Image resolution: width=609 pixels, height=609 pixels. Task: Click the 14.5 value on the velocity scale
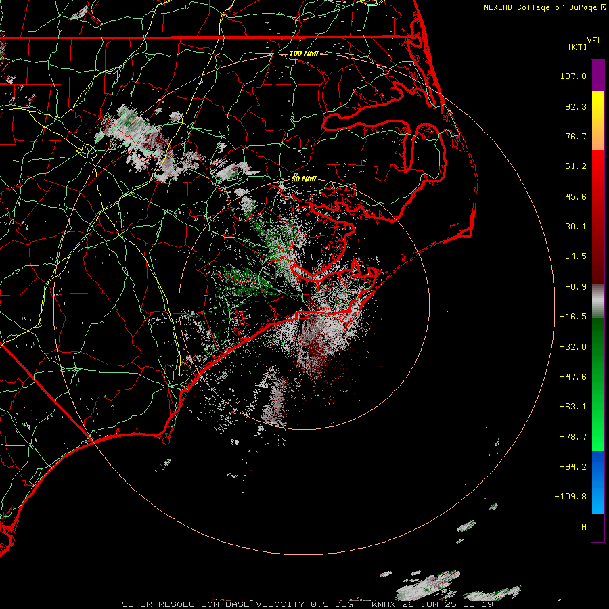point(576,256)
